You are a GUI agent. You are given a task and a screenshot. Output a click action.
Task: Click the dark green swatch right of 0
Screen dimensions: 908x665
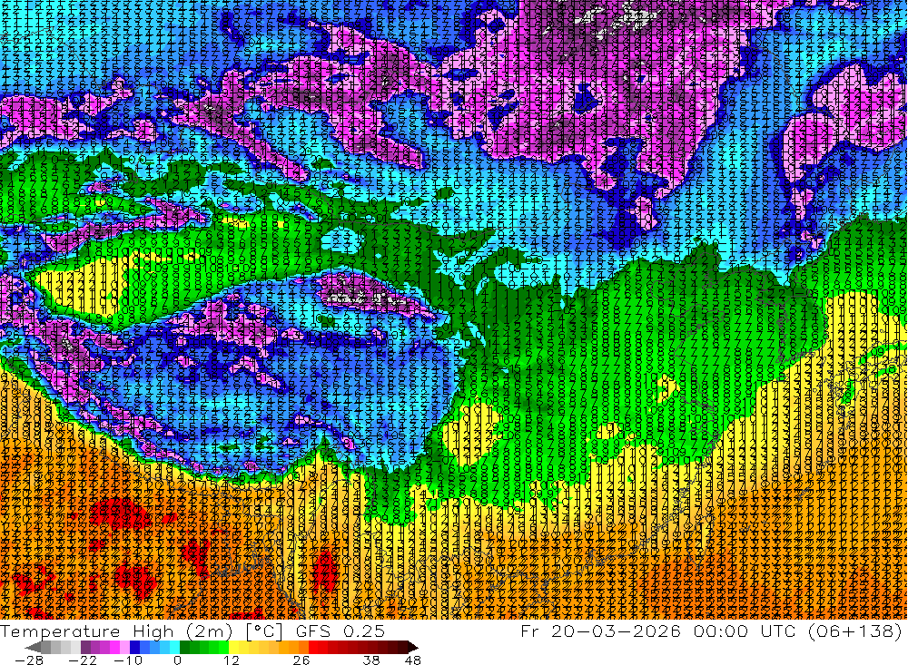[184, 648]
